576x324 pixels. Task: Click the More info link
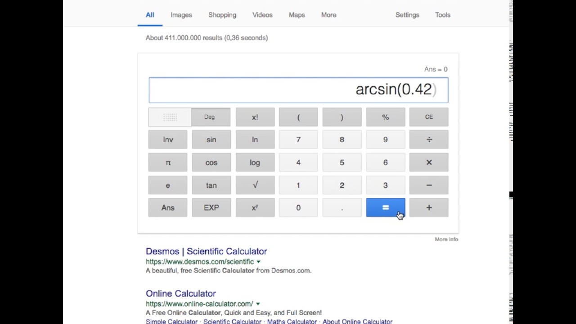coord(446,239)
